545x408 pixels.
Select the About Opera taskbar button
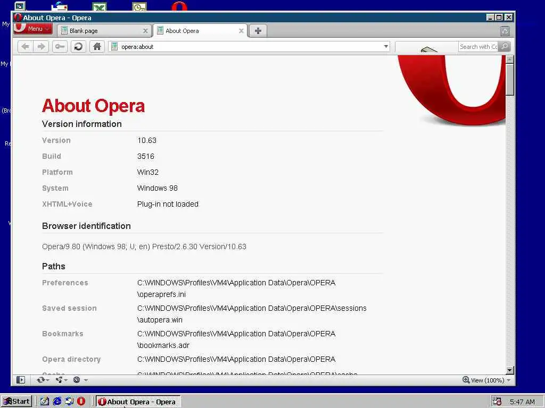click(x=138, y=402)
